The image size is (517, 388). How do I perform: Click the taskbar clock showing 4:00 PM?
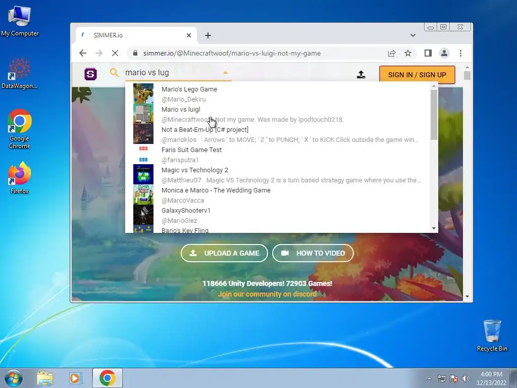[491, 378]
